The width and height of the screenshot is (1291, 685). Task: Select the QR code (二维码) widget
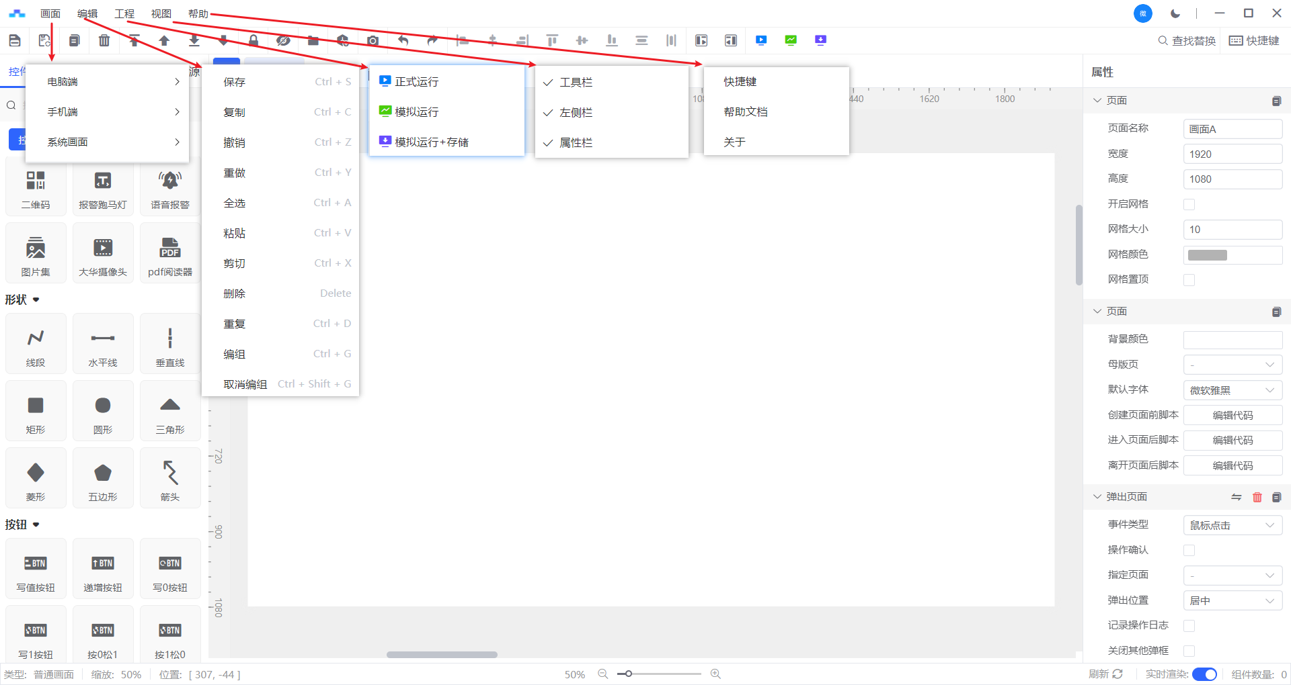click(36, 188)
